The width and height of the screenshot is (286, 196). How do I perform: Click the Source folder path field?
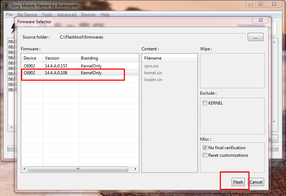(x=151, y=37)
